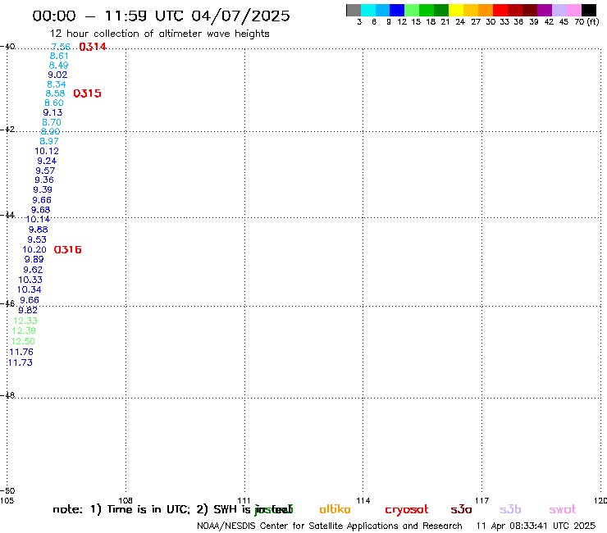Click the purple 42 ft legend swatch

(x=545, y=10)
